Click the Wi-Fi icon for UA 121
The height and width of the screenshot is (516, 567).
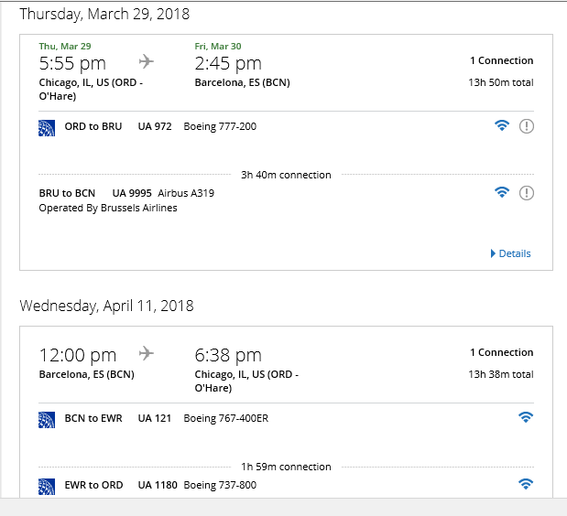click(x=526, y=417)
